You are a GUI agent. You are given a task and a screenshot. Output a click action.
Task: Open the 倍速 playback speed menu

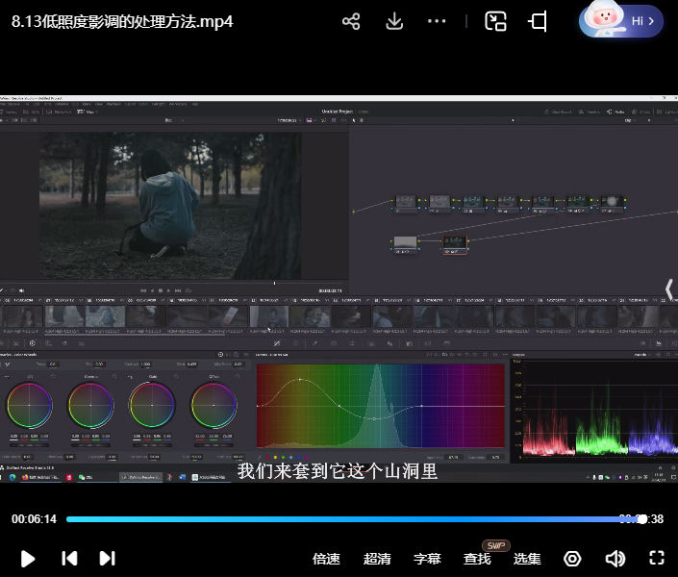[x=326, y=559]
